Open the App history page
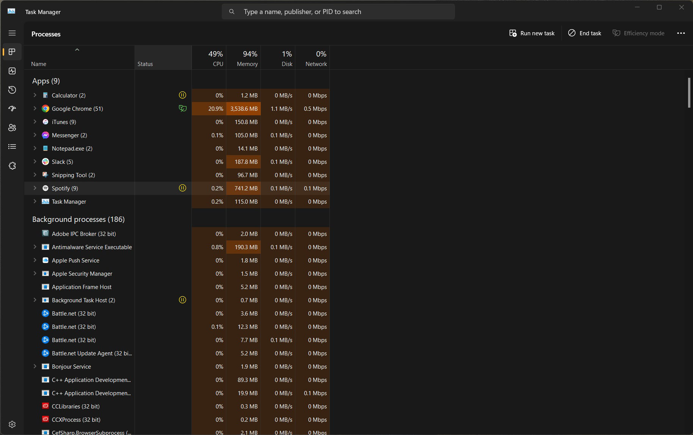Viewport: 693px width, 435px height. pyautogui.click(x=12, y=90)
